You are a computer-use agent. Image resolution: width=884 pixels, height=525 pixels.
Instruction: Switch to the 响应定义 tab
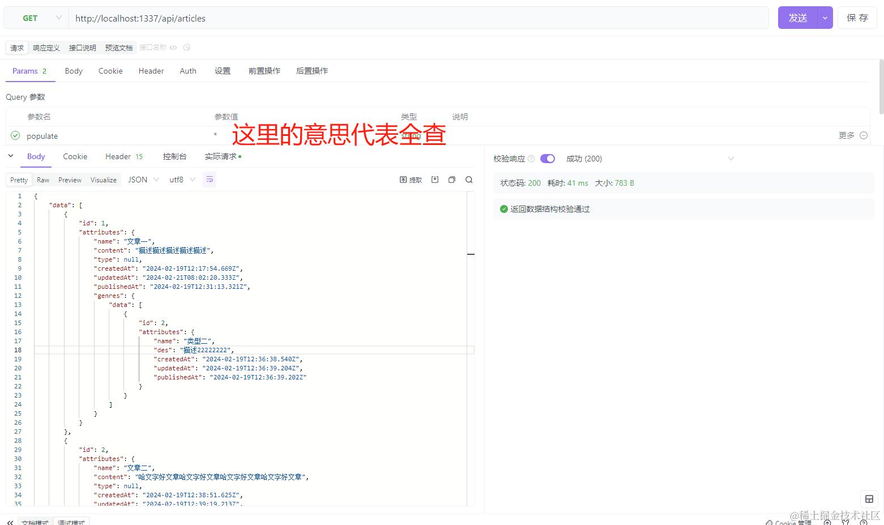coord(46,48)
